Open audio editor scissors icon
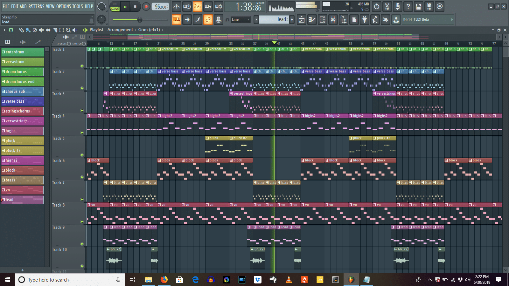 click(387, 6)
